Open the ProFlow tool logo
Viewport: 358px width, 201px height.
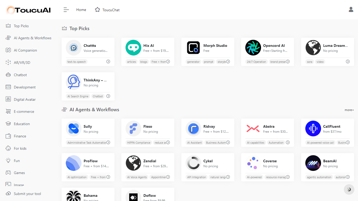point(74,163)
